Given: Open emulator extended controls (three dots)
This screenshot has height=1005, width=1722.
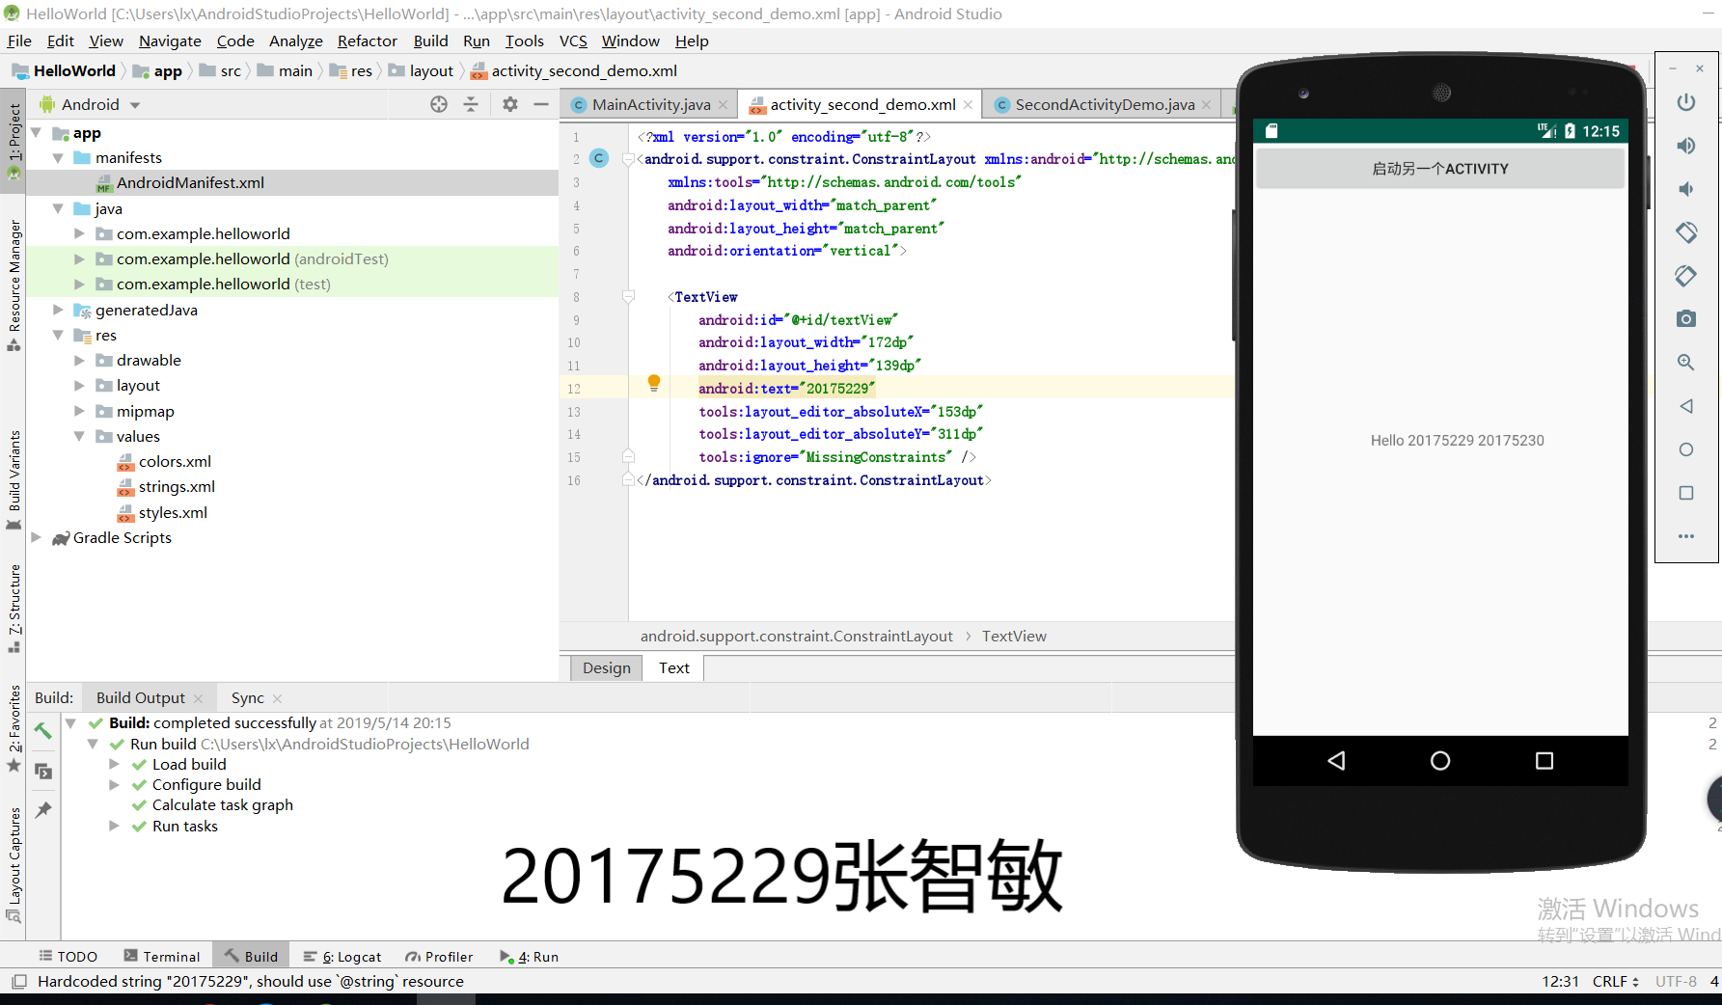Looking at the screenshot, I should pyautogui.click(x=1685, y=536).
